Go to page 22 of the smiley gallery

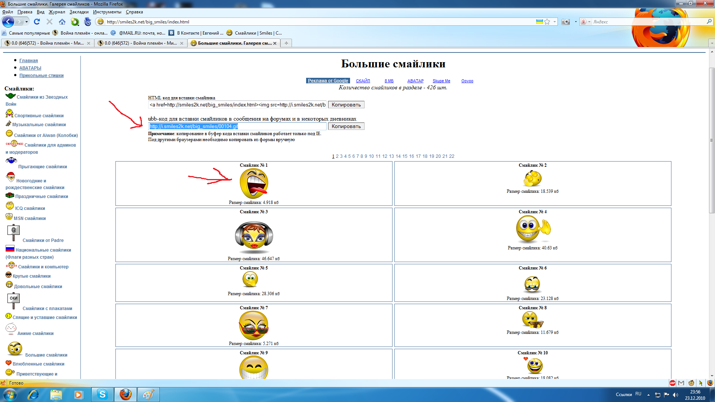[x=451, y=156]
